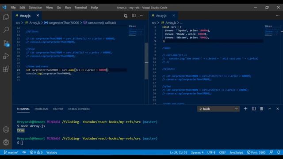Click the Open Changes compare icon
The width and height of the screenshot is (283, 159).
click(126, 16)
